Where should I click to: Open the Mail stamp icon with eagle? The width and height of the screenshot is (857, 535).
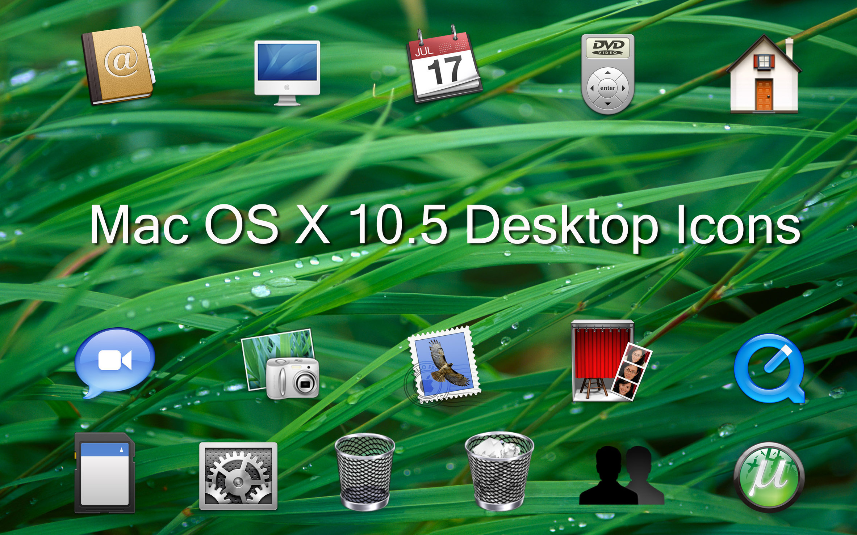[x=443, y=365]
